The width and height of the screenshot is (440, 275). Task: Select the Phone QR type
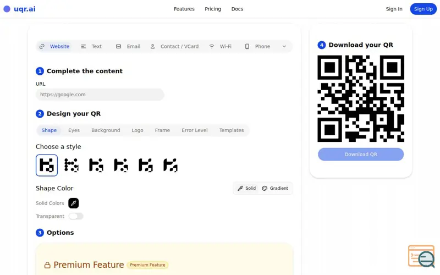[257, 46]
